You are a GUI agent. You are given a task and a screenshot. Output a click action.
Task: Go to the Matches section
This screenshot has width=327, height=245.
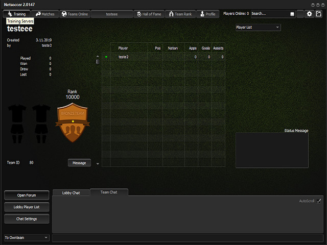(45, 14)
